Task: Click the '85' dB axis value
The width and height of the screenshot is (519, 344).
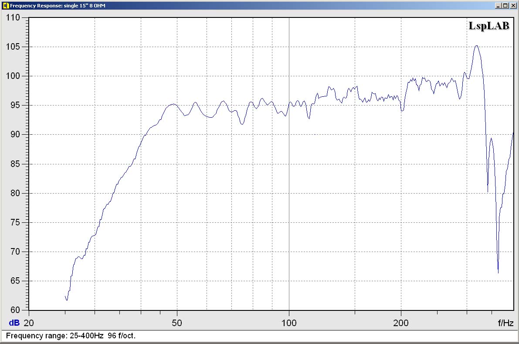Action: (15, 164)
